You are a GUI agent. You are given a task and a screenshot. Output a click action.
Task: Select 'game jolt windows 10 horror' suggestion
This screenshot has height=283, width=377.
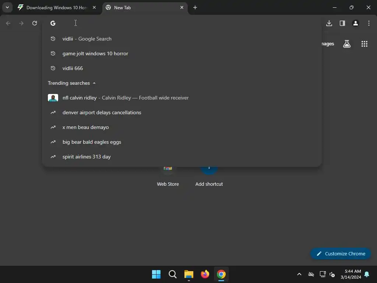tap(182, 53)
